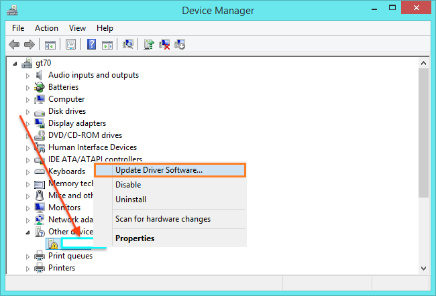Viewport: 436px width, 296px height.
Task: Click Update Driver Software toolbar icon
Action: tap(149, 44)
